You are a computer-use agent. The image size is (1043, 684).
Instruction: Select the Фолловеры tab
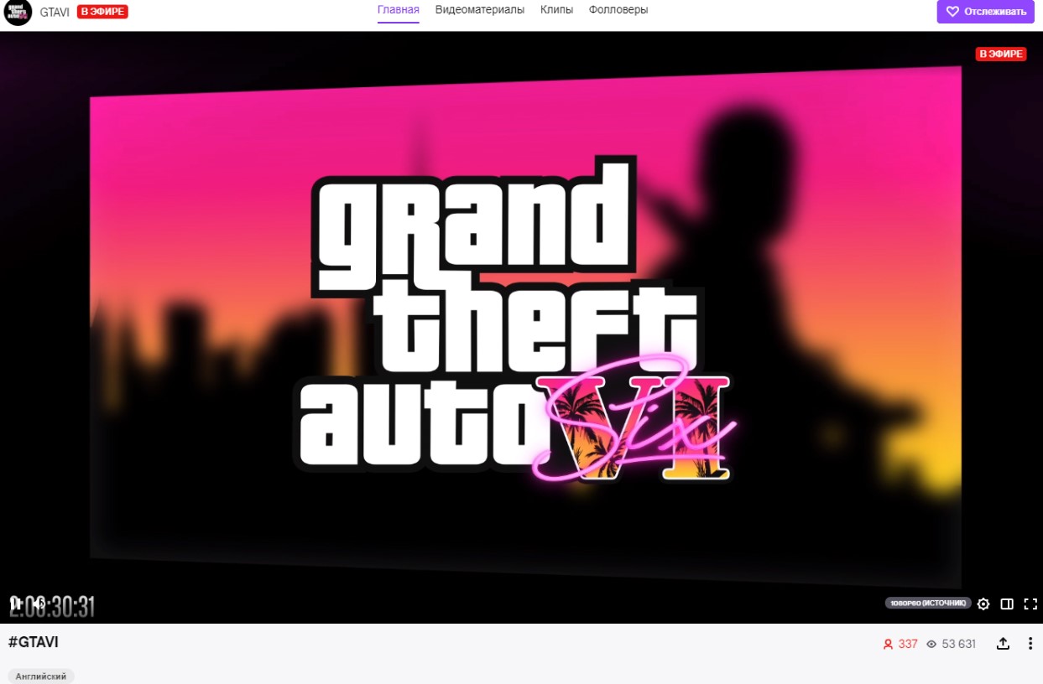pyautogui.click(x=617, y=10)
